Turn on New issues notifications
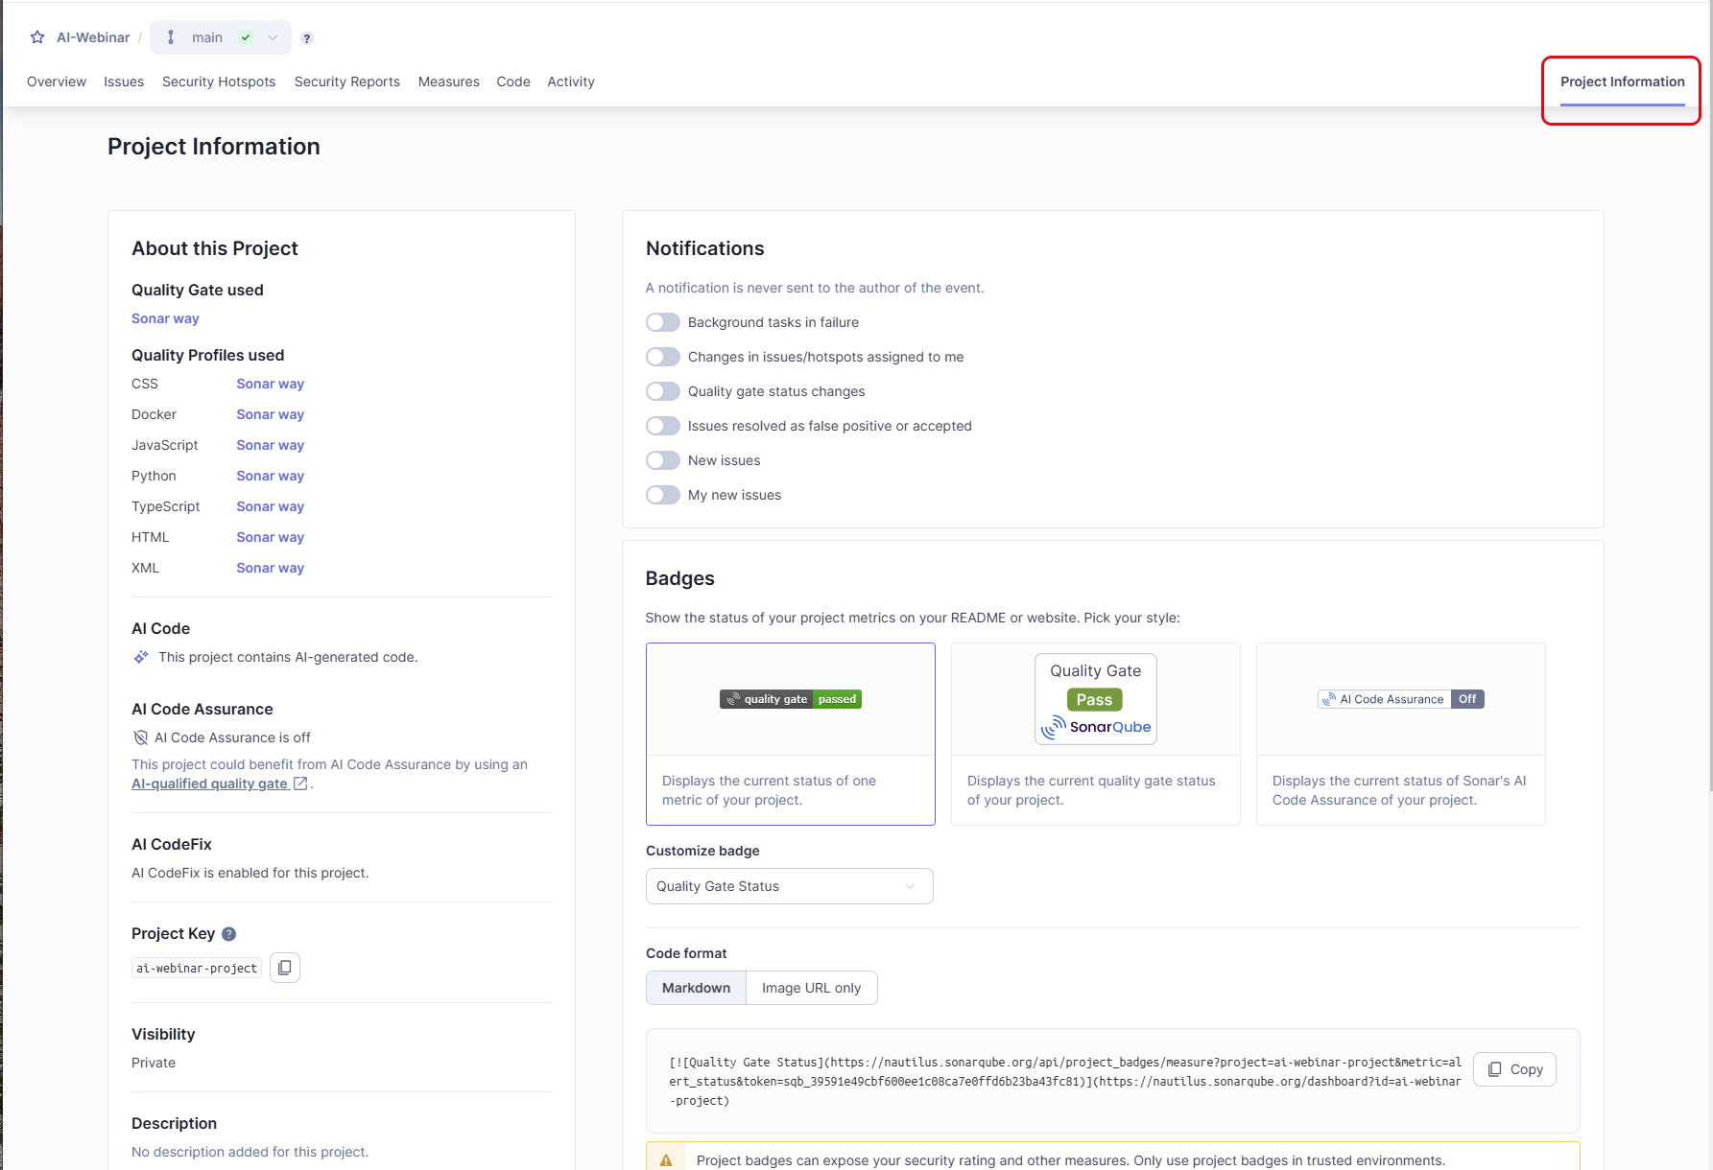The image size is (1713, 1170). (x=662, y=460)
